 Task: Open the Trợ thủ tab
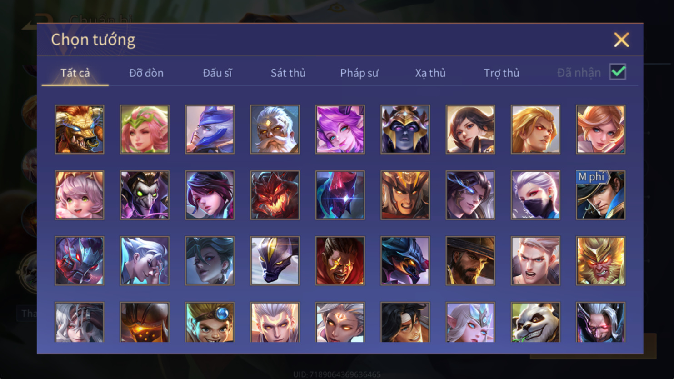(501, 73)
